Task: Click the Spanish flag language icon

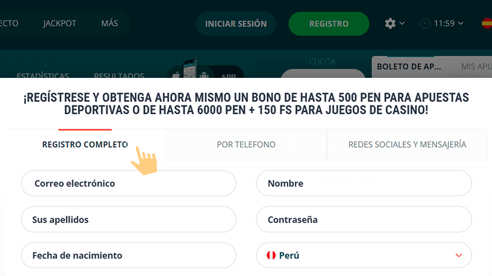Action: [486, 24]
